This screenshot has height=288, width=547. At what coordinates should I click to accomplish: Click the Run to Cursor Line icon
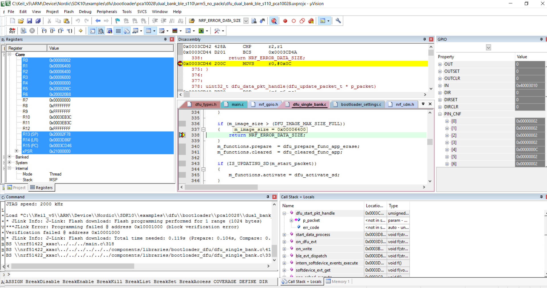click(x=70, y=31)
